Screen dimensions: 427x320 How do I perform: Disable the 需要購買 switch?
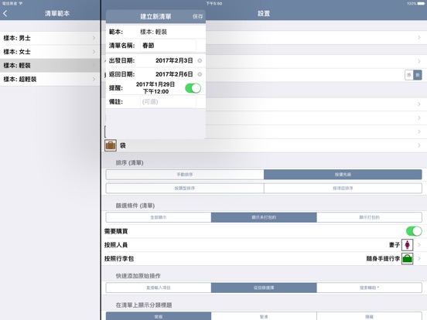(414, 231)
